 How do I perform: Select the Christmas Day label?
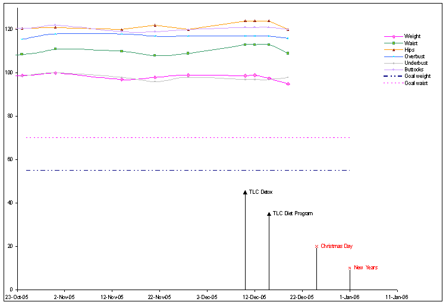337,246
